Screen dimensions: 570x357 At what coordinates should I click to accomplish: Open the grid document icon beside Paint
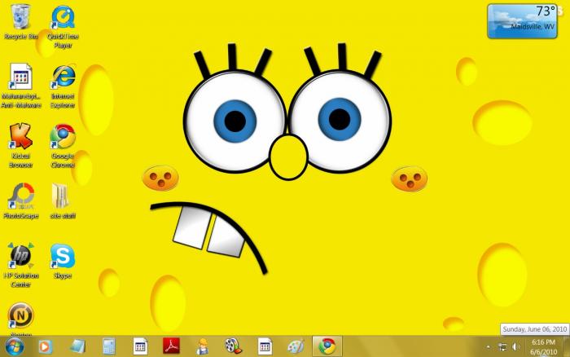point(265,346)
